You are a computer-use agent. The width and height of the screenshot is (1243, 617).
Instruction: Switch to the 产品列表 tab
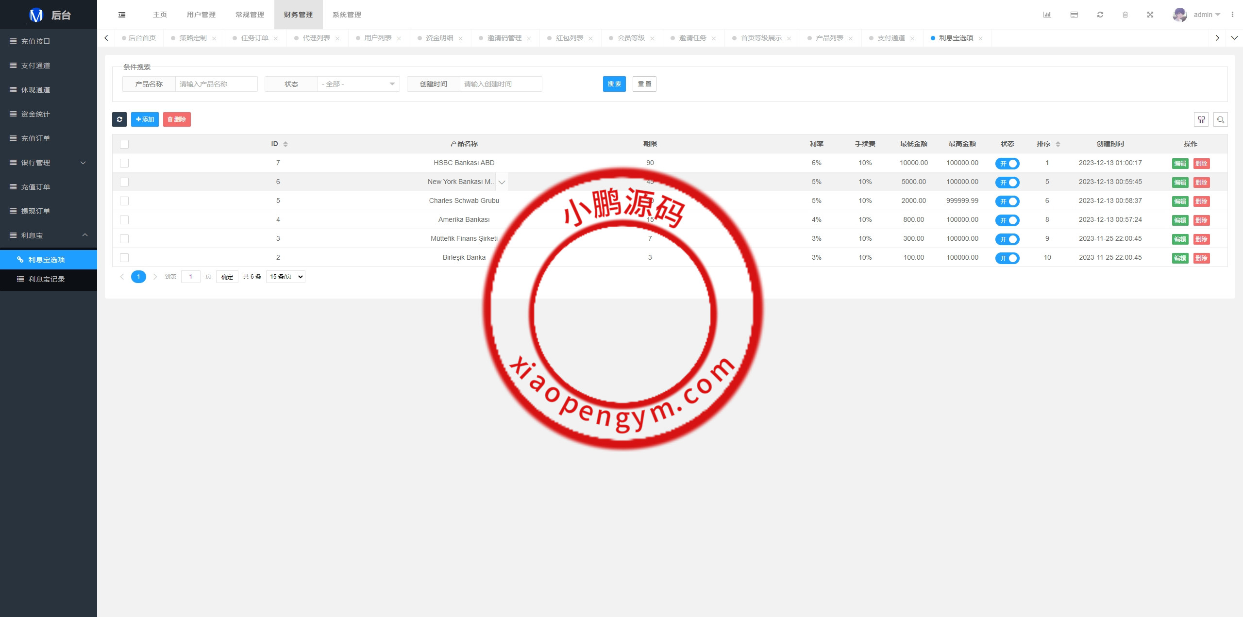point(829,38)
